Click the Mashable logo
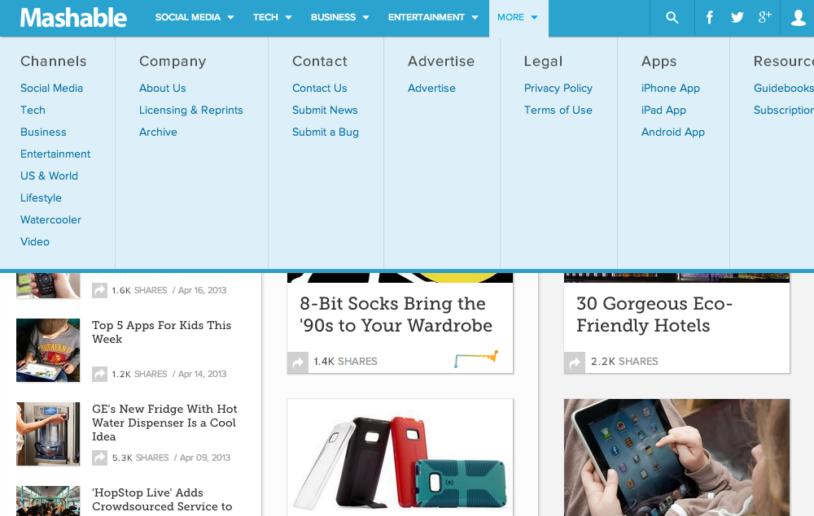The width and height of the screenshot is (814, 516). click(x=73, y=18)
